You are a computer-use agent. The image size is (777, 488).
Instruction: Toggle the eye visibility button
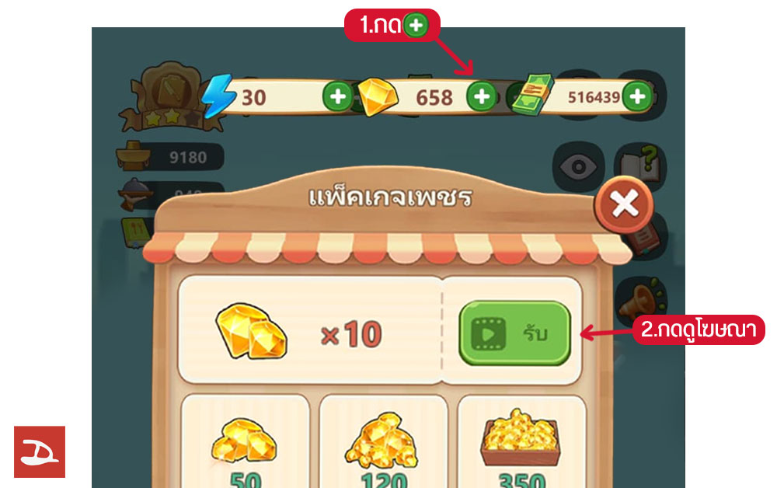pyautogui.click(x=578, y=167)
